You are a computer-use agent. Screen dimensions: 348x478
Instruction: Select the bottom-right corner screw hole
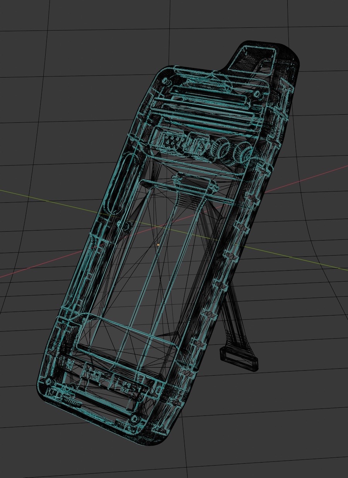pos(134,419)
